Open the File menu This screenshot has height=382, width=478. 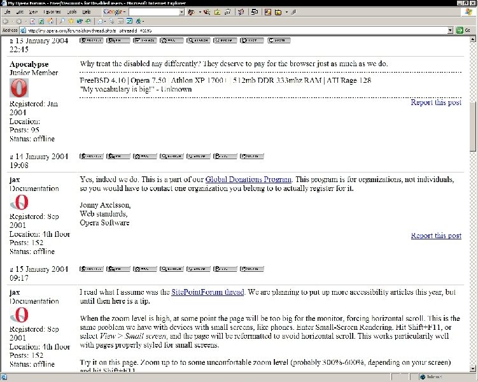point(8,12)
